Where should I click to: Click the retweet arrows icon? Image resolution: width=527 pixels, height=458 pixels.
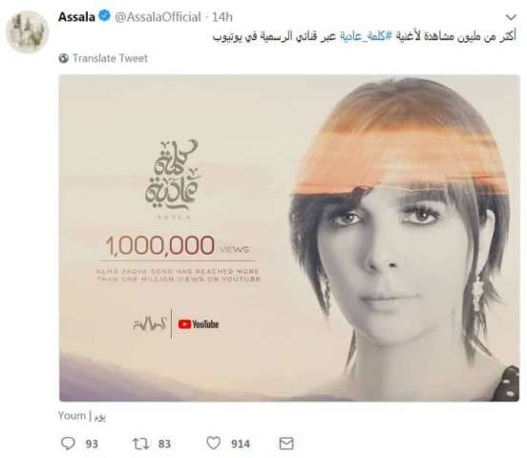(141, 444)
